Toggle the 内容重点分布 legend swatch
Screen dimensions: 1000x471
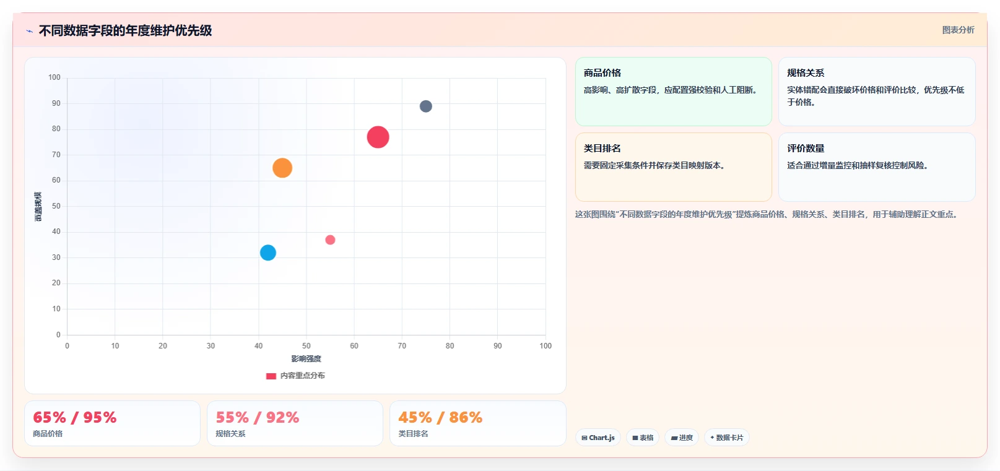tap(271, 376)
